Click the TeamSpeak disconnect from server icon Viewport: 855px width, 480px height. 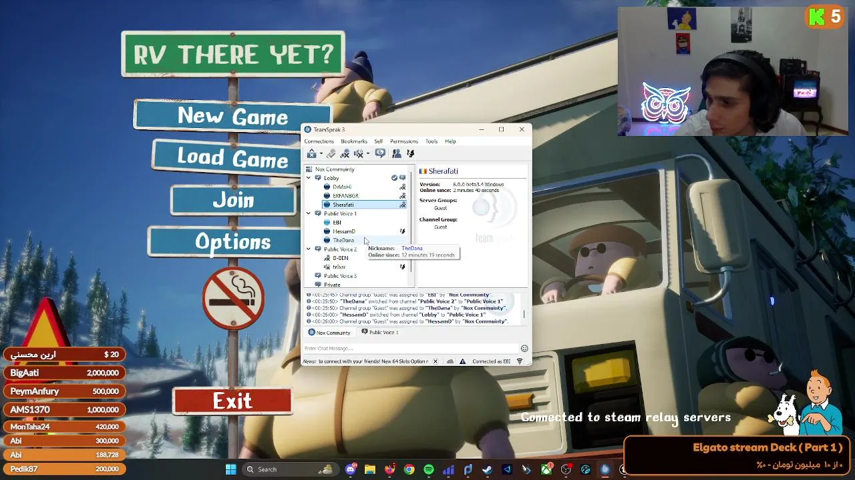pyautogui.click(x=312, y=154)
